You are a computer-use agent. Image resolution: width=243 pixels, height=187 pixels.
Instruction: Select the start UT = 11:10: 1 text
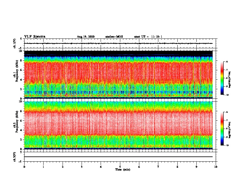point(148,37)
